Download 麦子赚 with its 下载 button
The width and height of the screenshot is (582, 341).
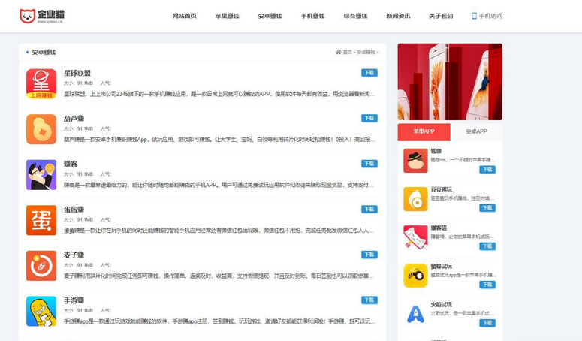click(x=369, y=255)
